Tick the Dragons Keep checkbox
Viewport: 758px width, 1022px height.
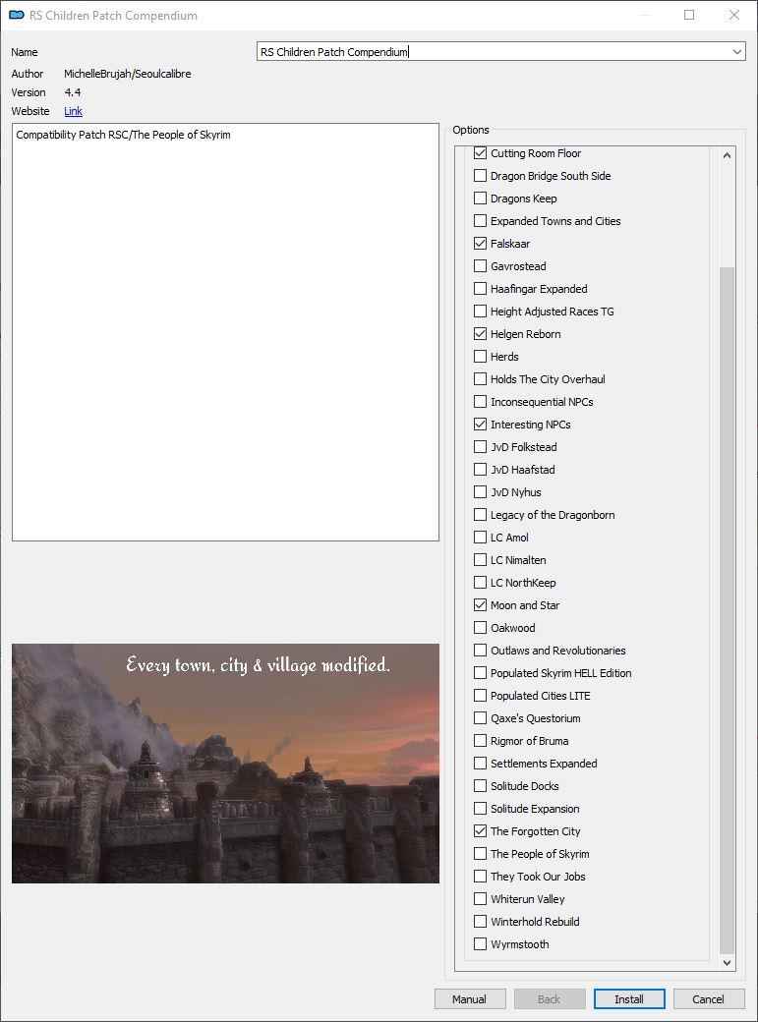[480, 199]
